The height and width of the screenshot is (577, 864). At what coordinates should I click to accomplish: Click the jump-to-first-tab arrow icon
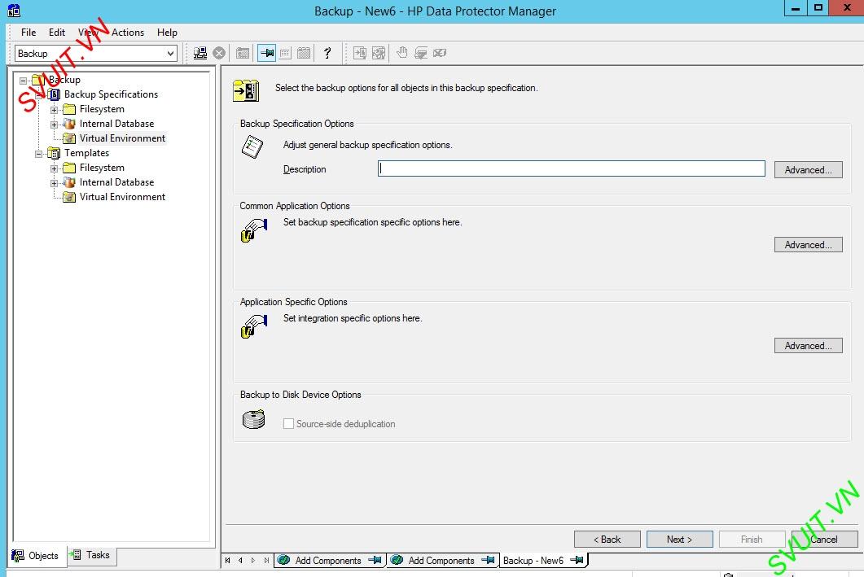click(227, 561)
